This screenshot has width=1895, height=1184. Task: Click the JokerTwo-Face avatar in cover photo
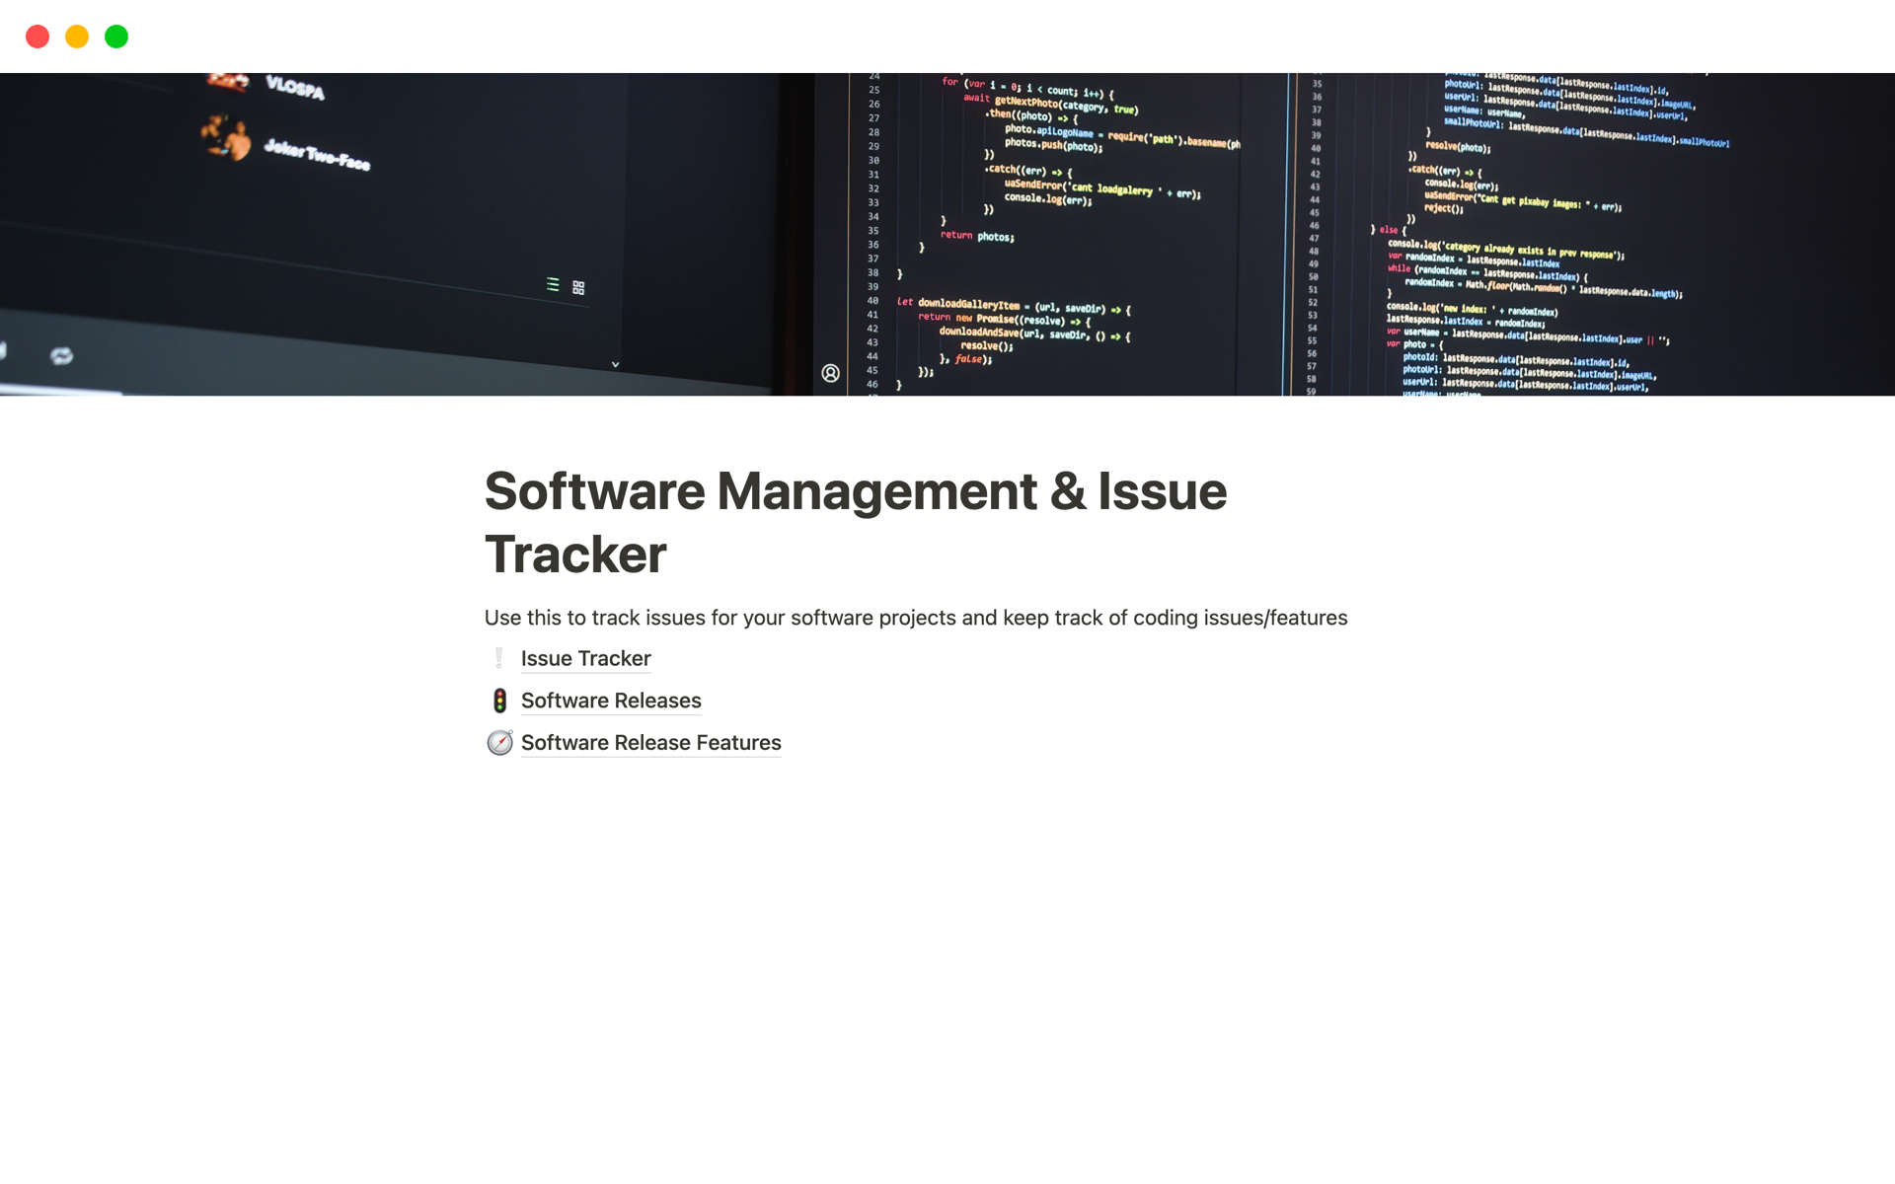click(x=227, y=138)
